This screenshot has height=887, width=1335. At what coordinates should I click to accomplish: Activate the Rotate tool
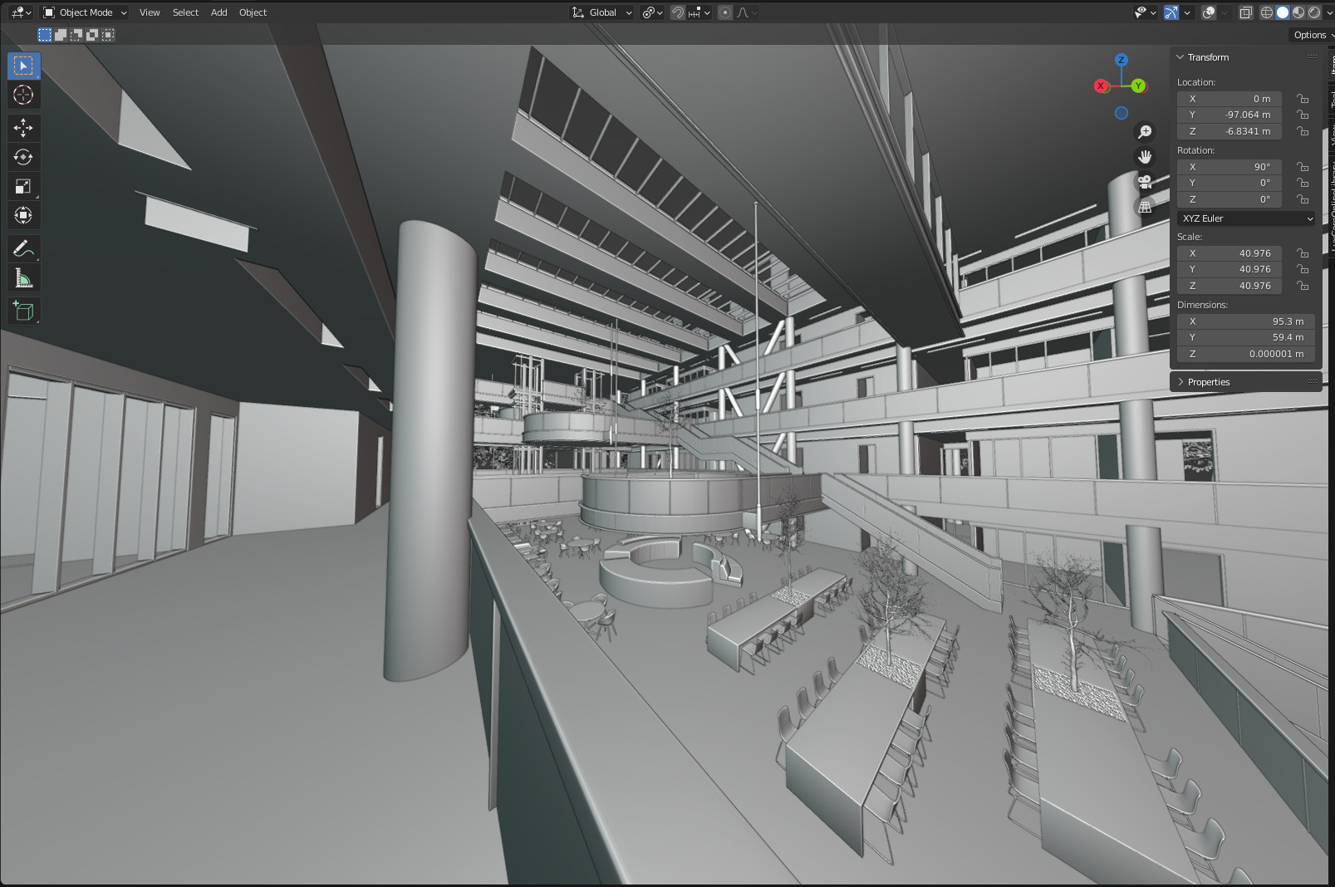[x=23, y=157]
